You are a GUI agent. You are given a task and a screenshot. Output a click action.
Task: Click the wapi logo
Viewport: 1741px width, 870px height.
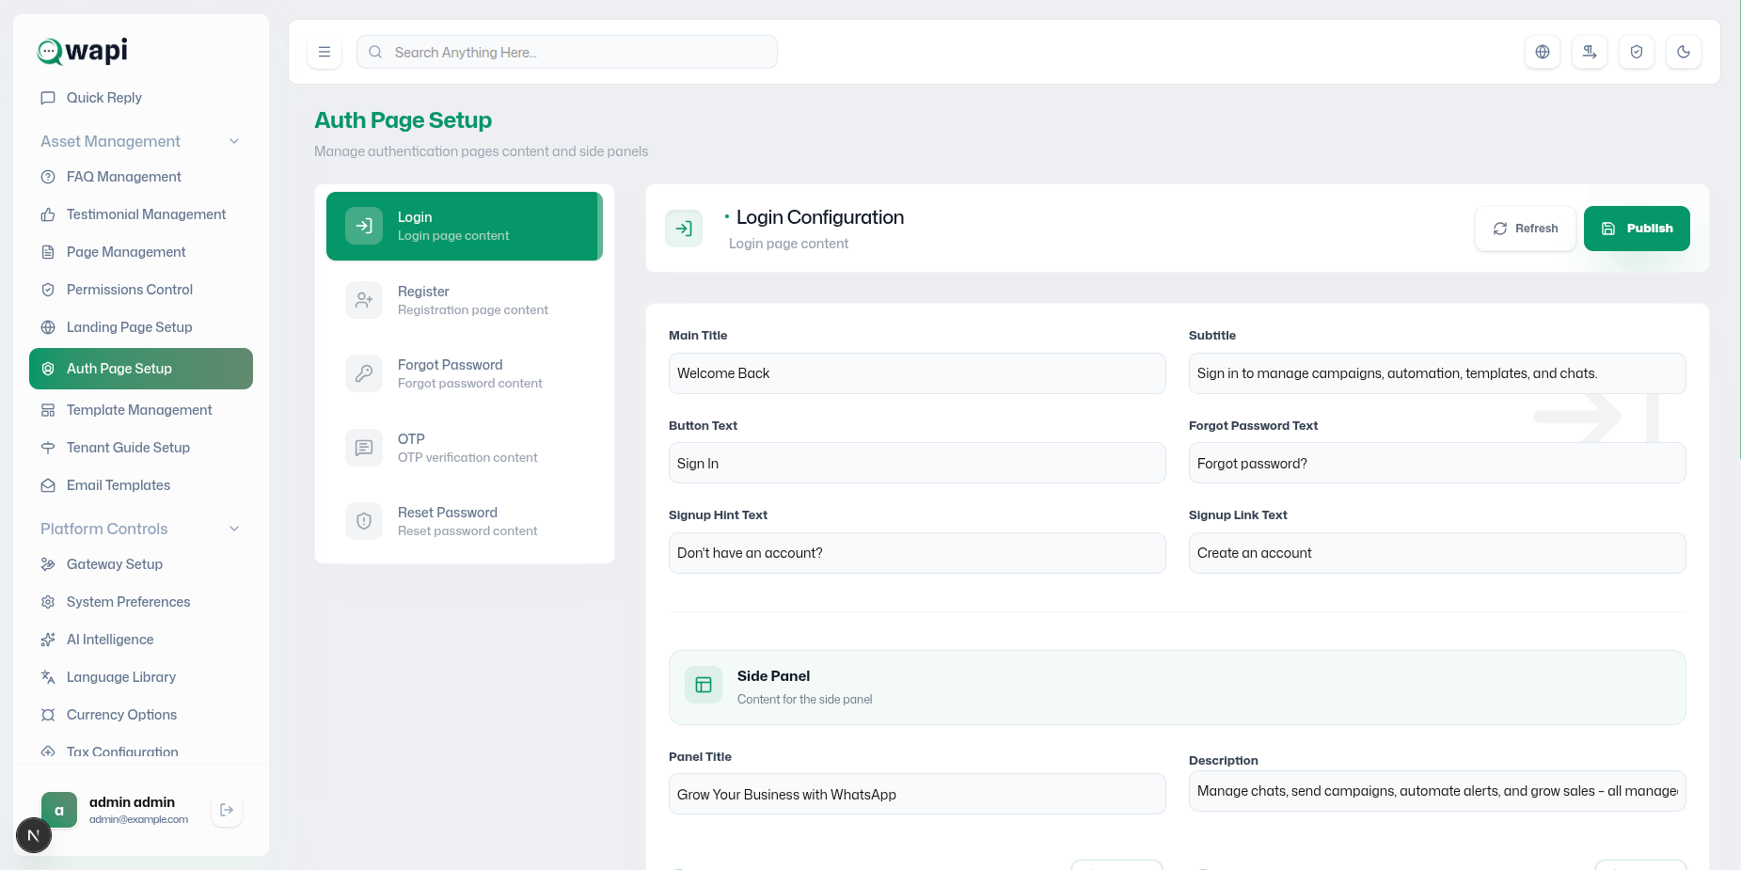point(82,51)
